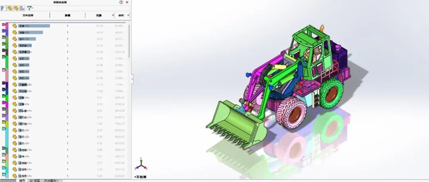
Task: Click the volume value 8149.13
Action: click(x=120, y=117)
